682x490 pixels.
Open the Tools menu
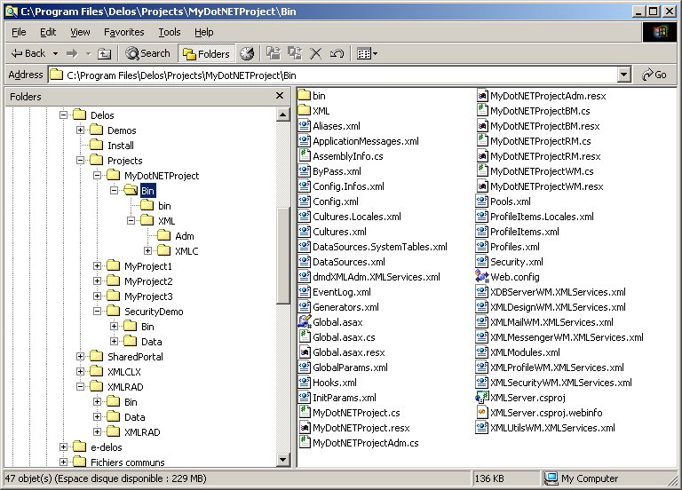[x=169, y=32]
